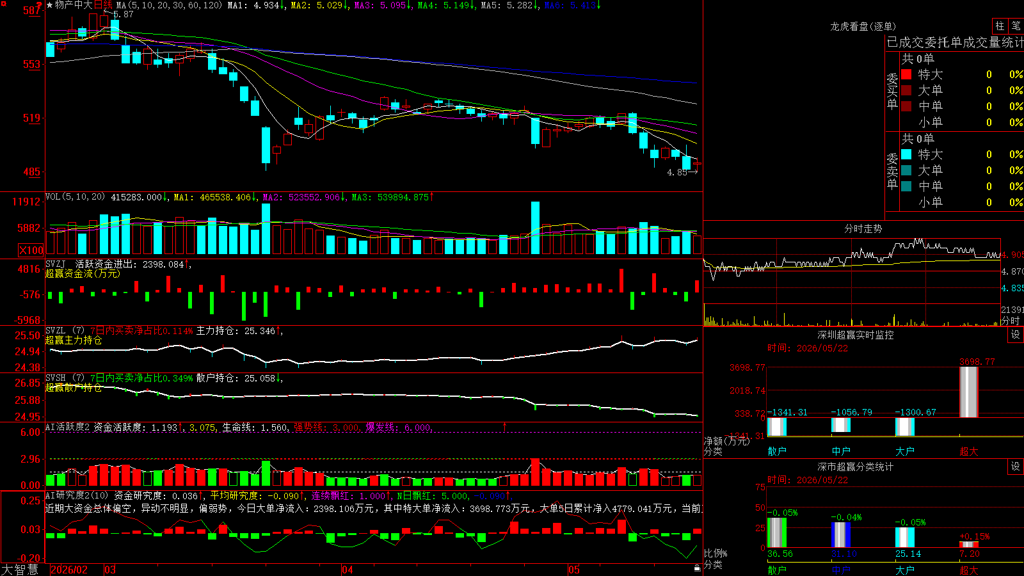Click the 龙虎看盘(逐单) panel title
The image size is (1024, 576).
coord(863,26)
